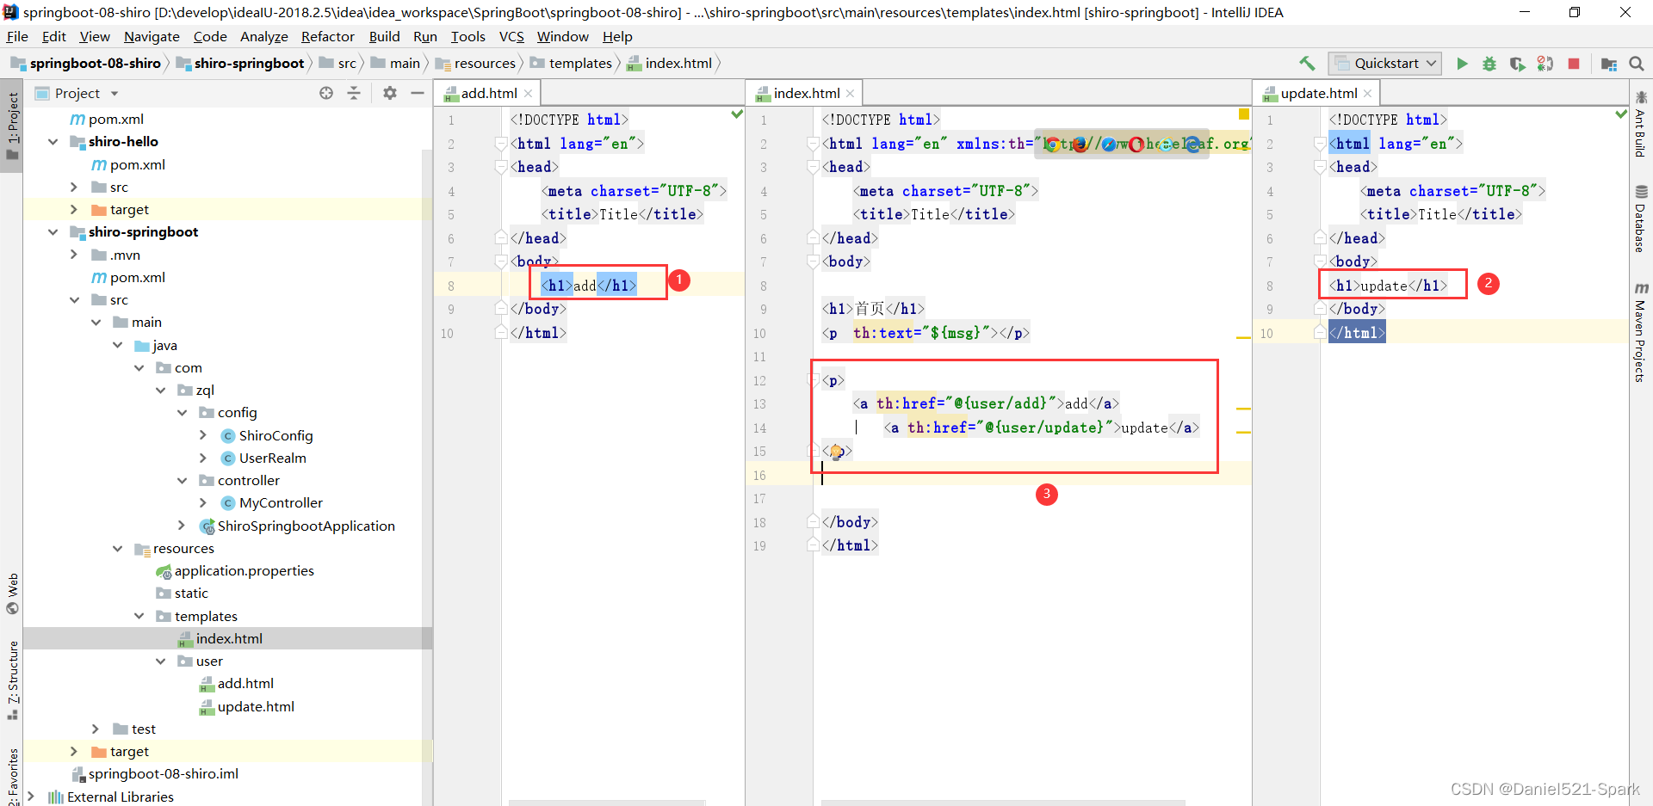This screenshot has width=1653, height=806.
Task: Fold the head tag in add.html
Action: click(501, 167)
